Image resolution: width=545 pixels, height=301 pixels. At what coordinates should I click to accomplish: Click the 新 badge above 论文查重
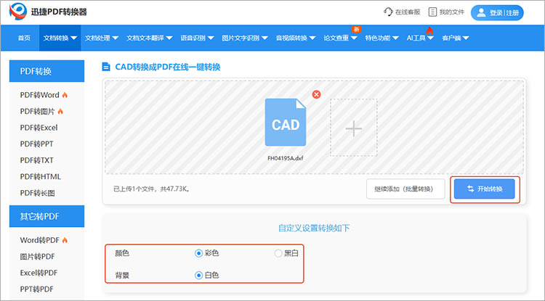[x=356, y=30]
